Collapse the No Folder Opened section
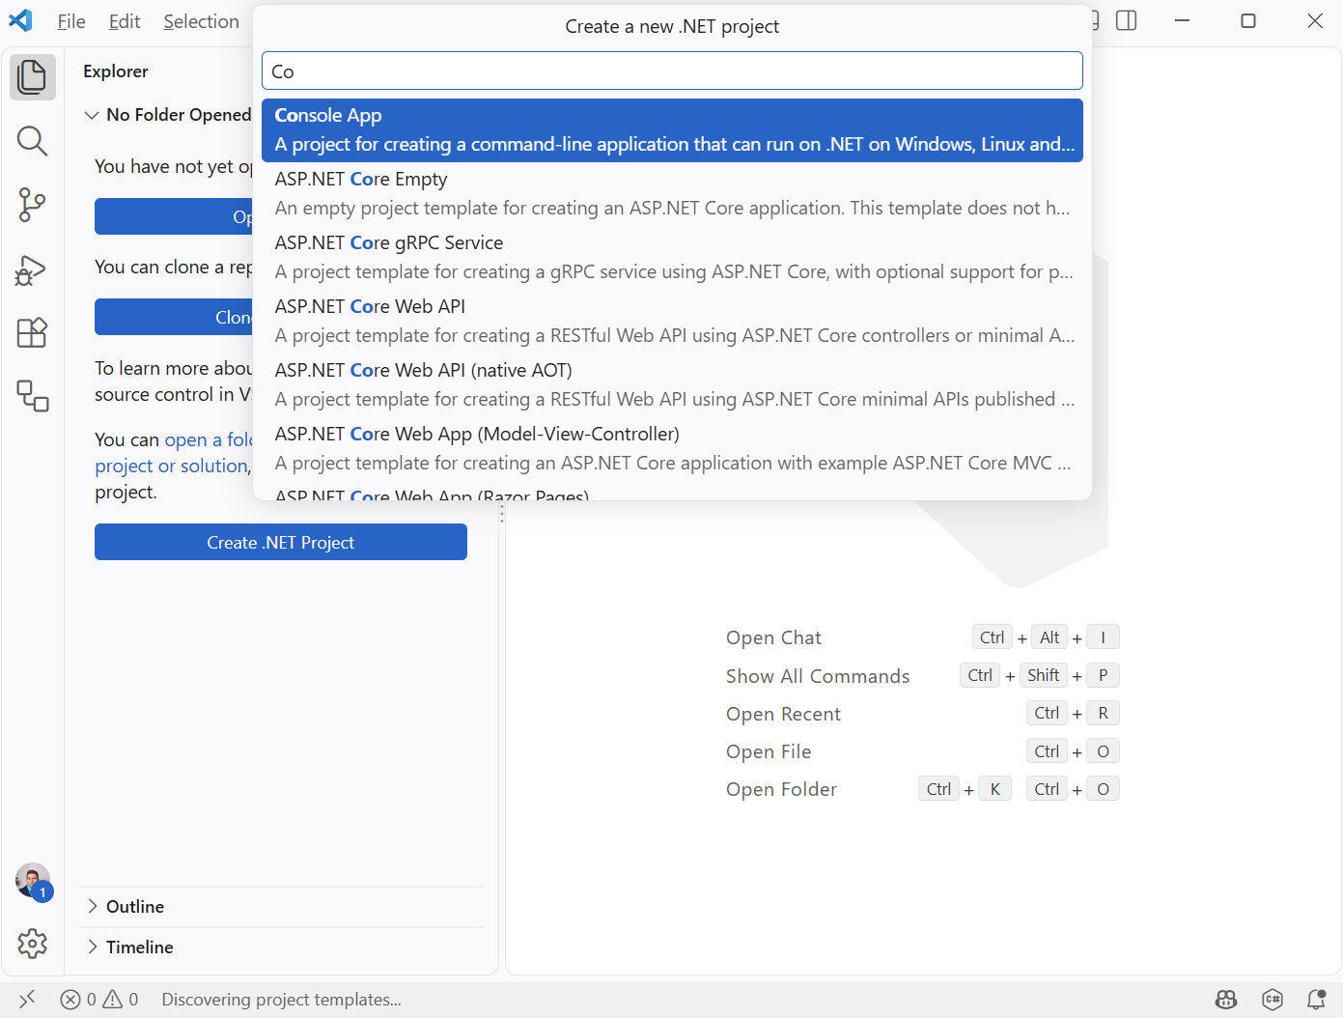Image resolution: width=1343 pixels, height=1018 pixels. coord(168,115)
